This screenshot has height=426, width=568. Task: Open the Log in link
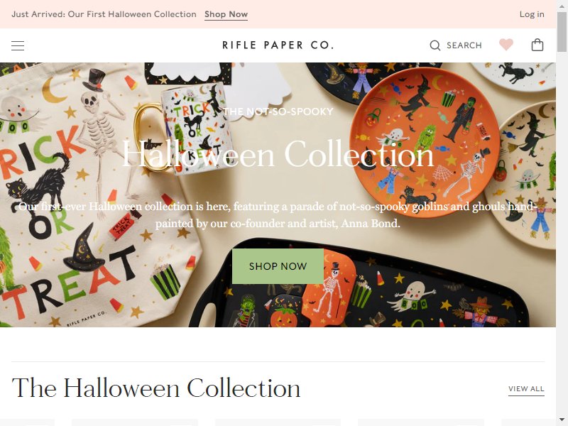532,14
